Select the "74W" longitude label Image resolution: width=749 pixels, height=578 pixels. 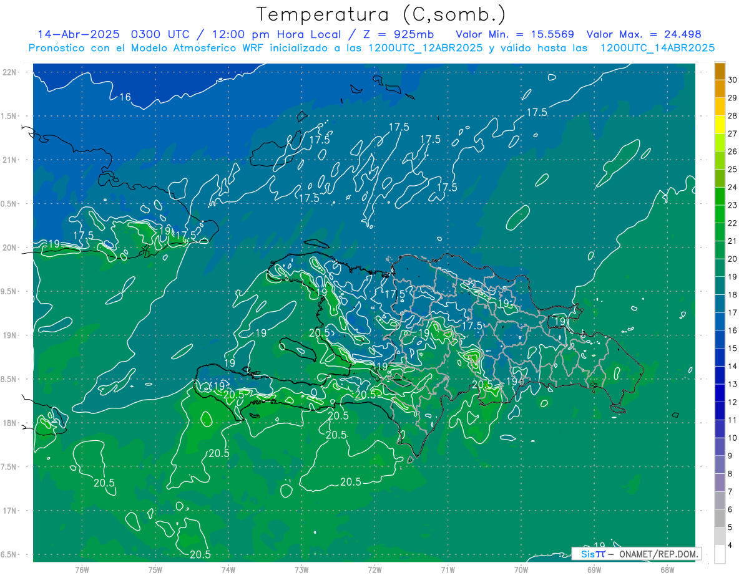[x=228, y=569]
